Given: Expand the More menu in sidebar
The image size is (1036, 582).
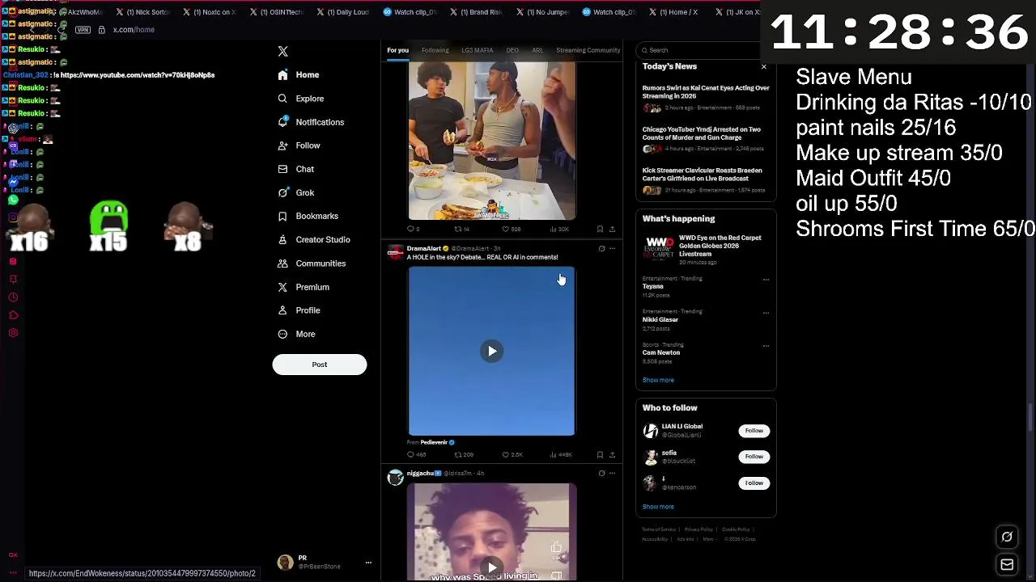Looking at the screenshot, I should pos(296,334).
